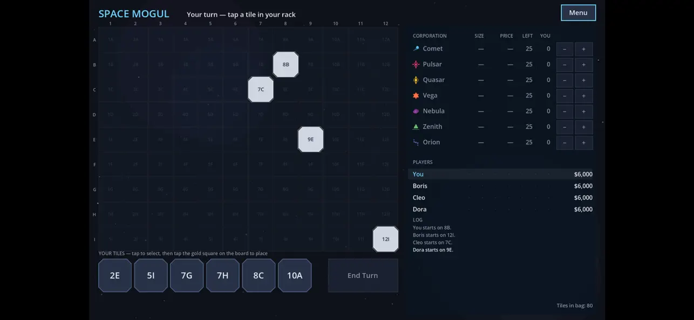
Task: Click the Pulsar corporation icon
Action: (416, 64)
